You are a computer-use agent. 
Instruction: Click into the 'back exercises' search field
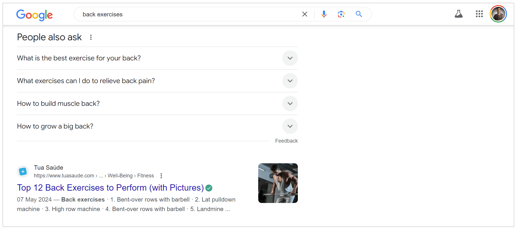187,14
